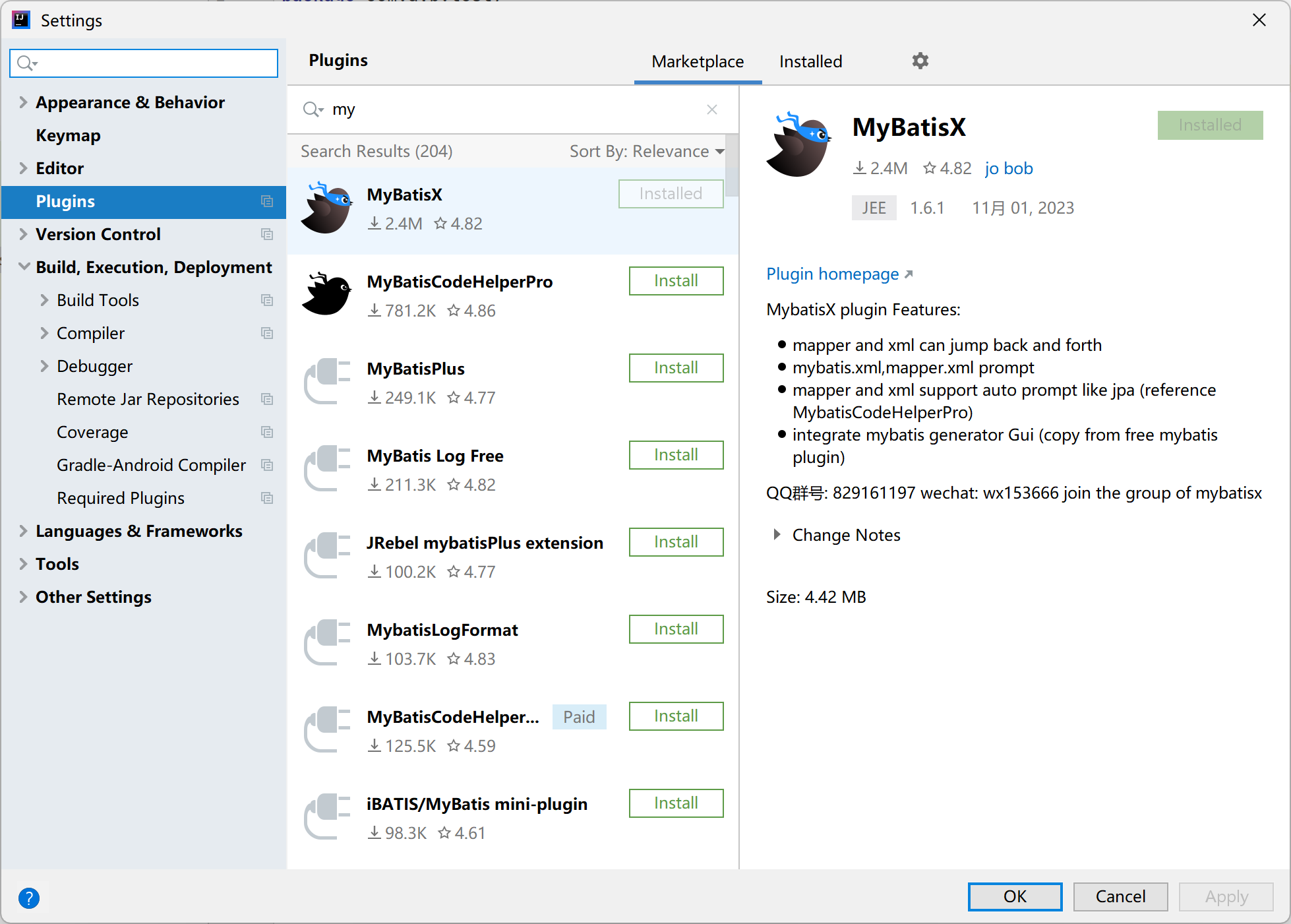Image resolution: width=1291 pixels, height=924 pixels.
Task: Click the help question mark icon
Action: click(x=29, y=898)
